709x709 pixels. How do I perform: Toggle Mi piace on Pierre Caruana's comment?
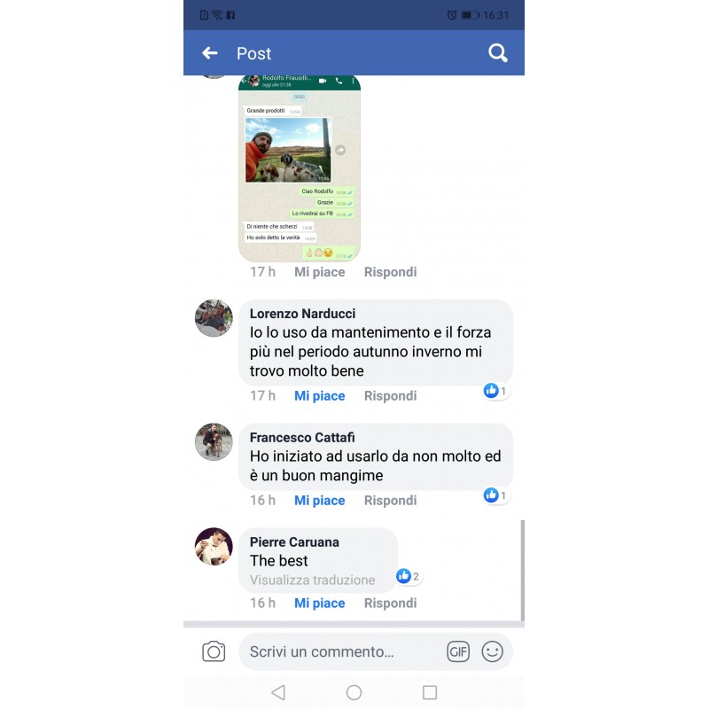tap(319, 603)
